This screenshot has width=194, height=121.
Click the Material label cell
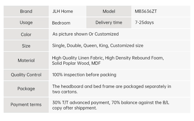pyautogui.click(x=26, y=60)
